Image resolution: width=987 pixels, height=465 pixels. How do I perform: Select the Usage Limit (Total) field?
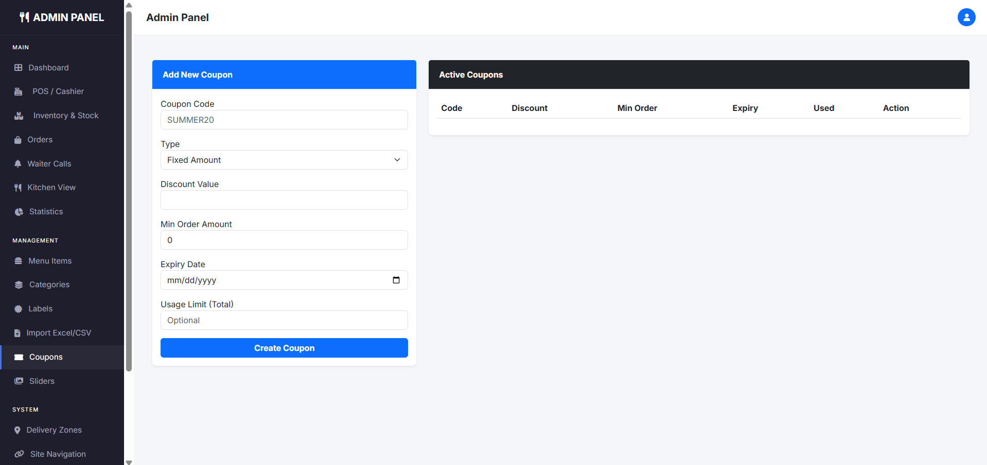[x=284, y=320]
